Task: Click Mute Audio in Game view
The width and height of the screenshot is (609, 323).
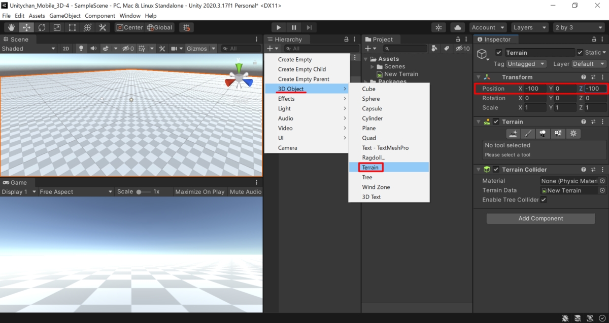Action: click(x=246, y=192)
